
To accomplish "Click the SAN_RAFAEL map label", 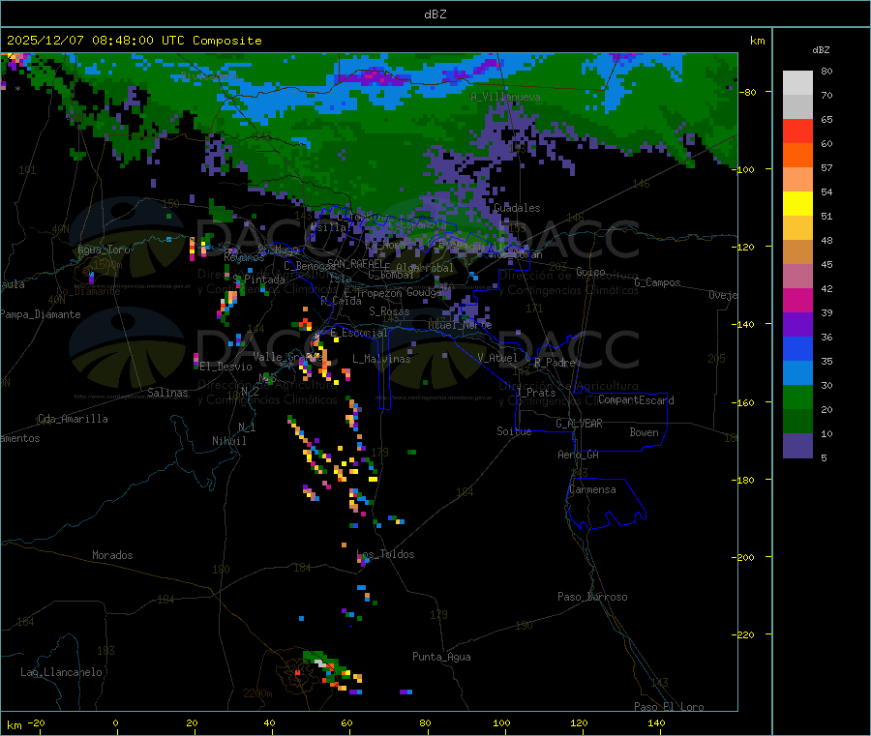I will (356, 263).
